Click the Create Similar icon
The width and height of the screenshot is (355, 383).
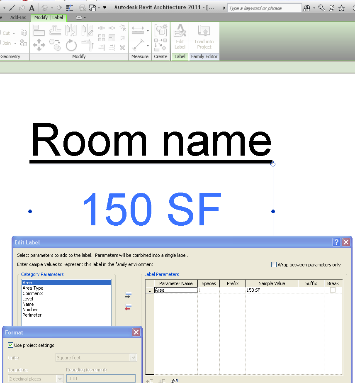coord(160,45)
